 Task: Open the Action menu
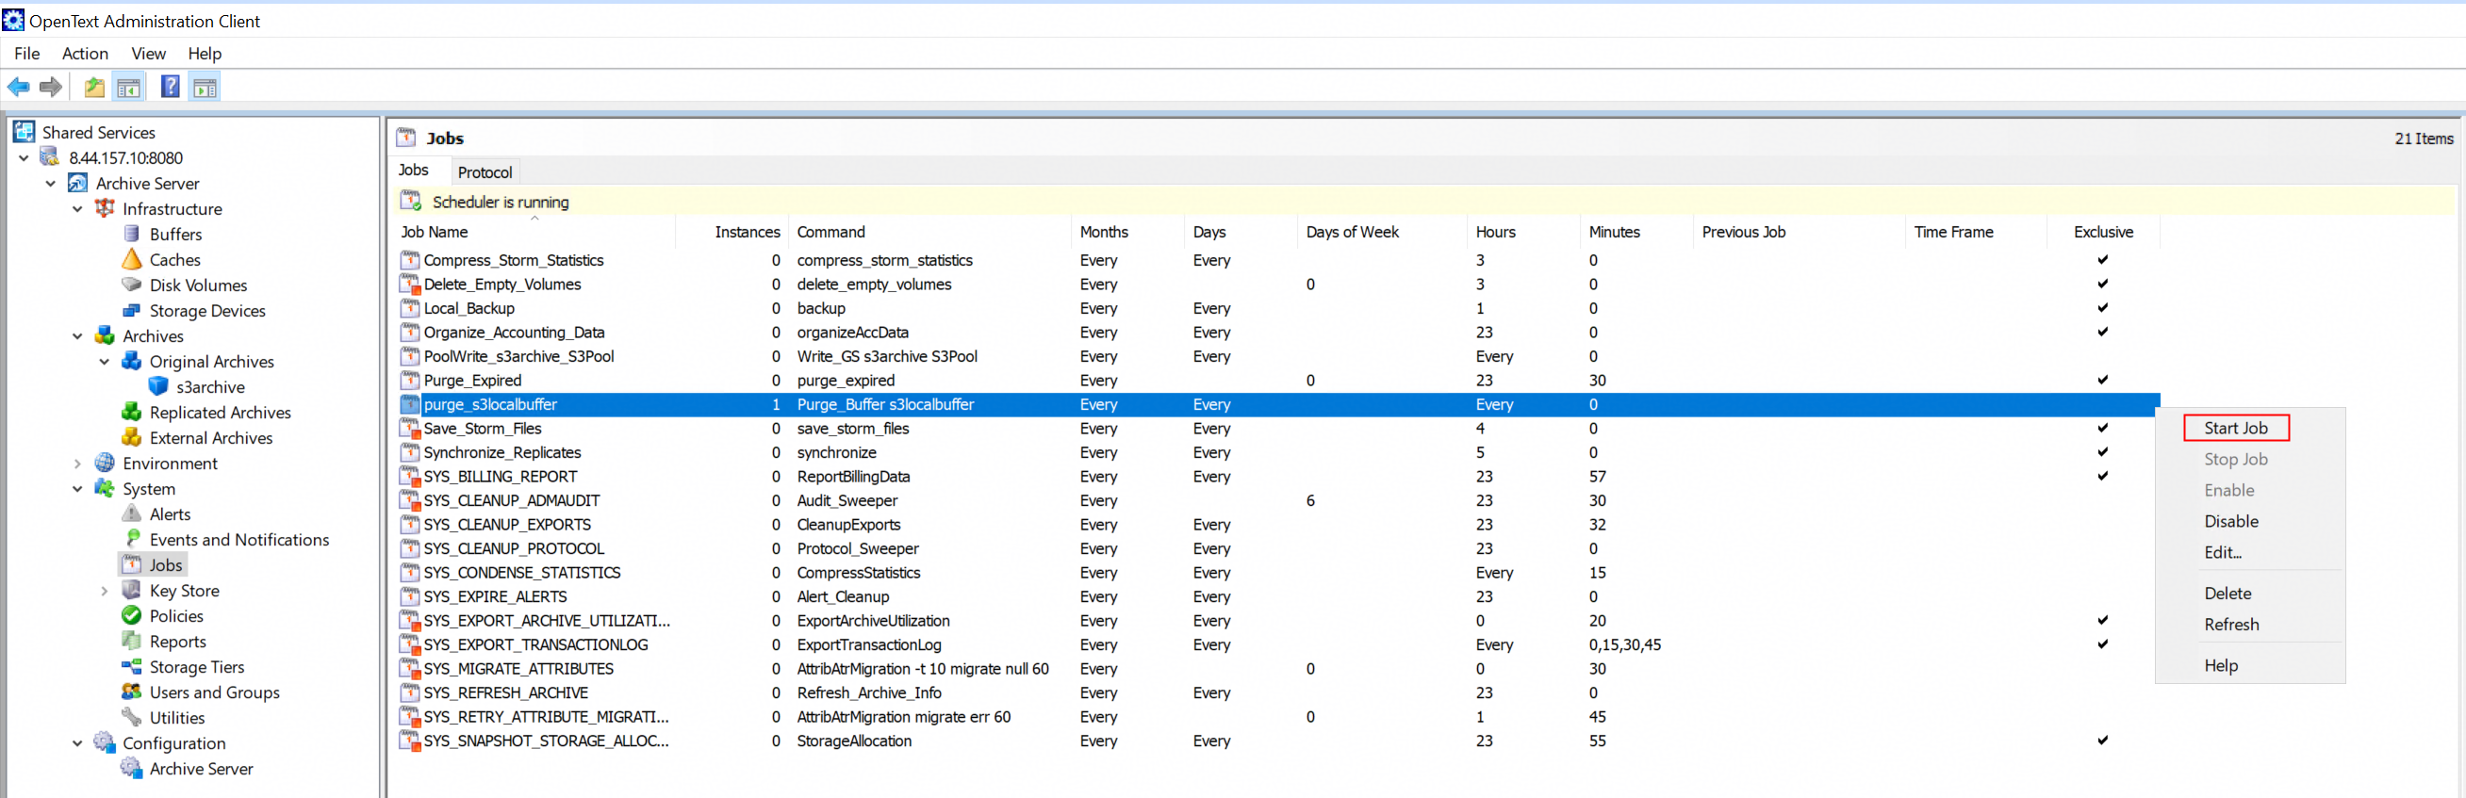[85, 54]
